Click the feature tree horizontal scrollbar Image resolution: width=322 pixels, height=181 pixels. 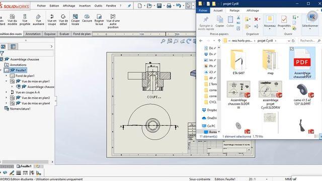pos(25,162)
